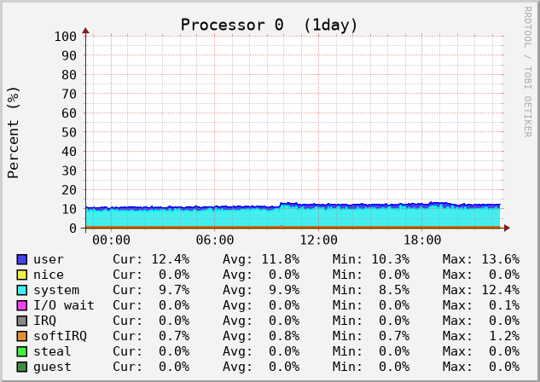Click the dark green guest legend swatch
Screen dimensions: 540x382
22,367
